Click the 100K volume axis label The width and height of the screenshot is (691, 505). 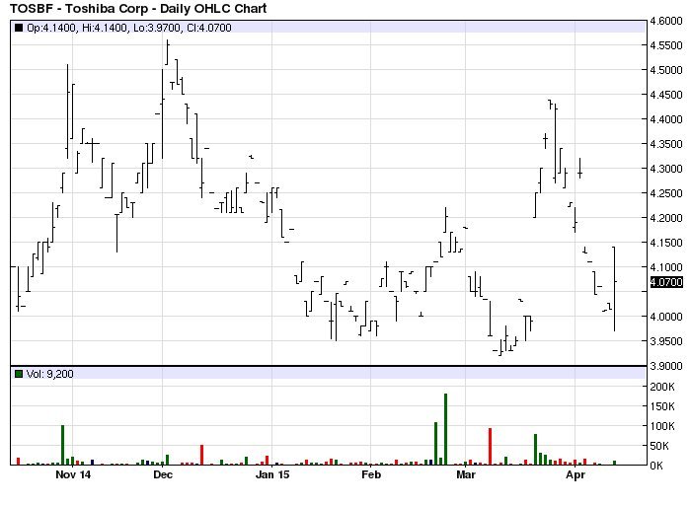662,426
